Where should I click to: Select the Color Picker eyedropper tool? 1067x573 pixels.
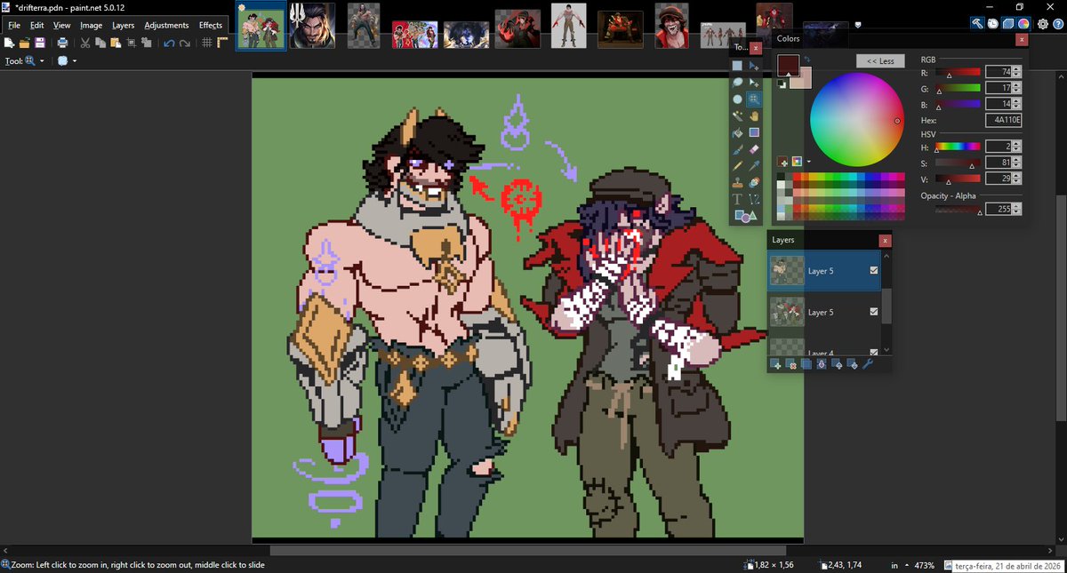(x=752, y=166)
